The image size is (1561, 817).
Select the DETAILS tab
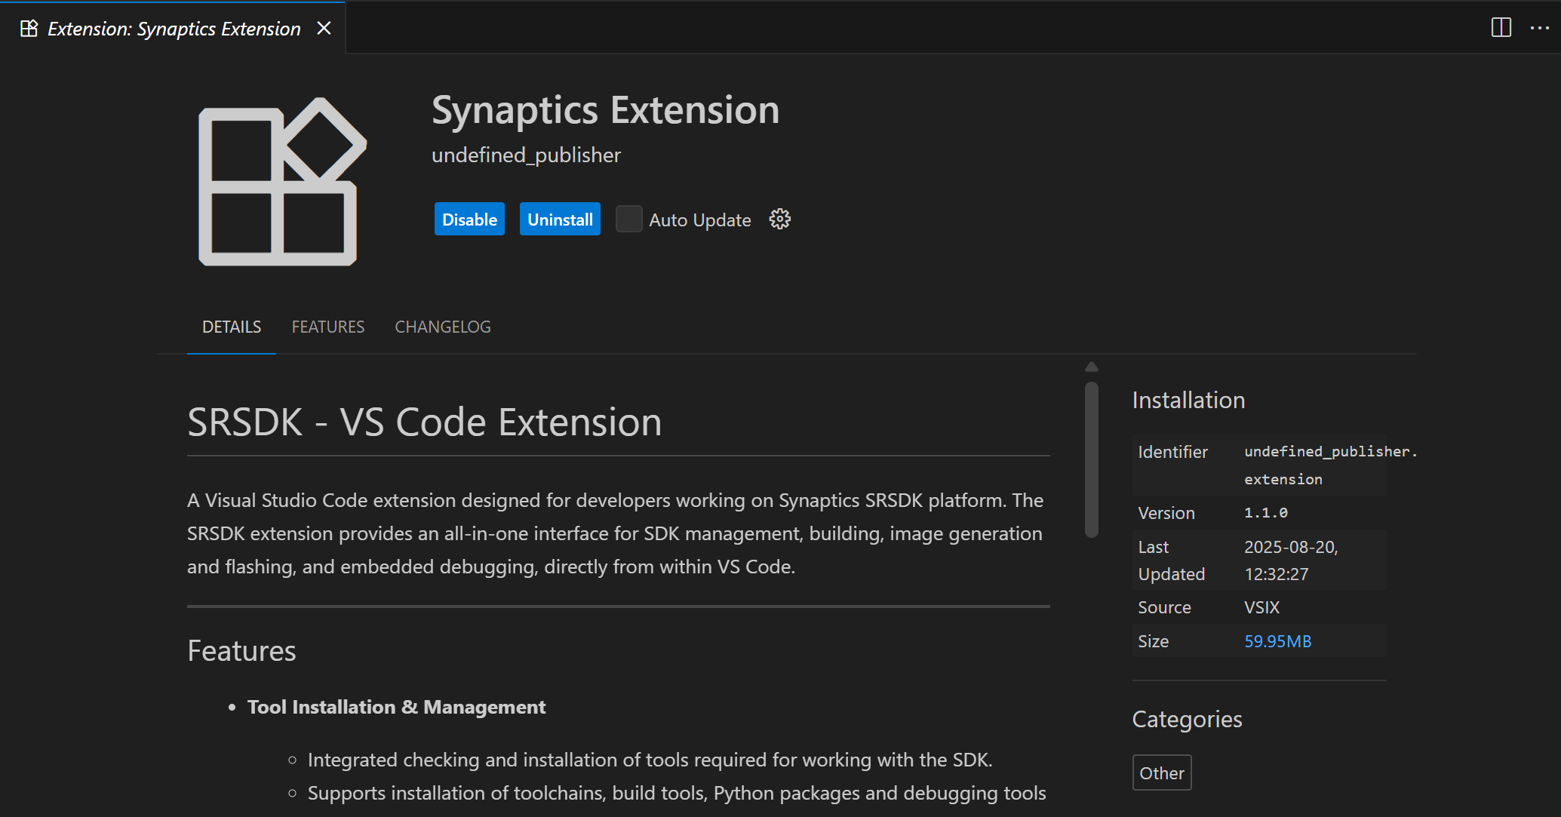(232, 327)
